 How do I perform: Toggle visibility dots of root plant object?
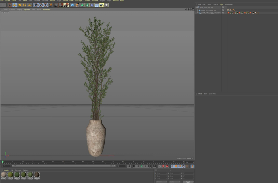[x=225, y=7]
